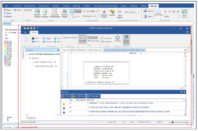Toggle Error List view button
198x131 pixels.
[93, 38]
